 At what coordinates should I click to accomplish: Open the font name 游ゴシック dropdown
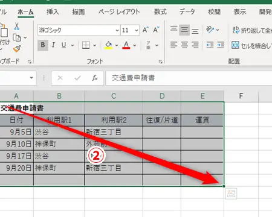pyautogui.click(x=117, y=30)
